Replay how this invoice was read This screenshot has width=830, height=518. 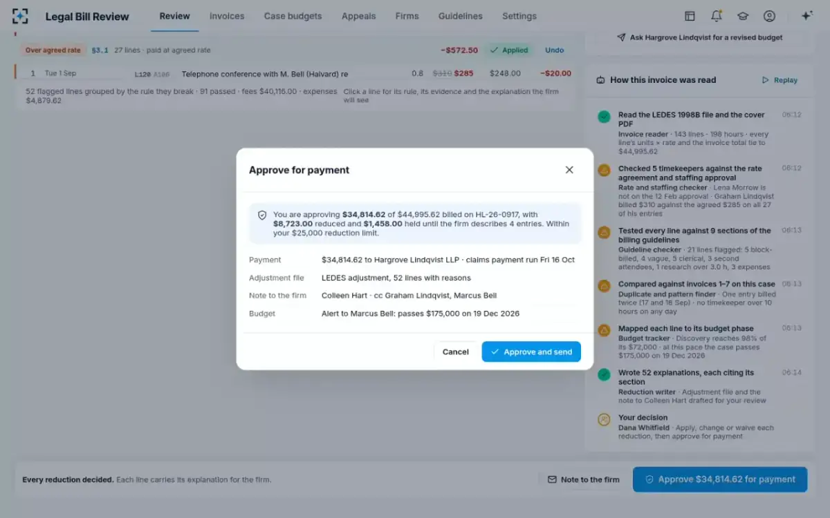(x=780, y=80)
